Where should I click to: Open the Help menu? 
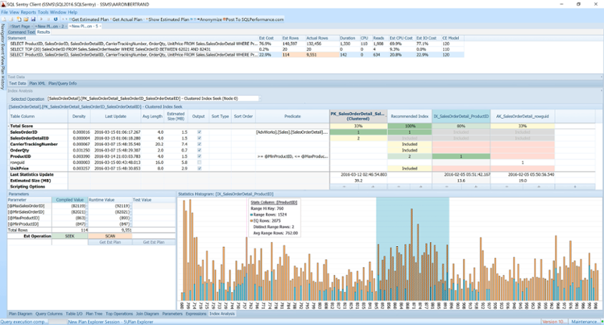(73, 12)
